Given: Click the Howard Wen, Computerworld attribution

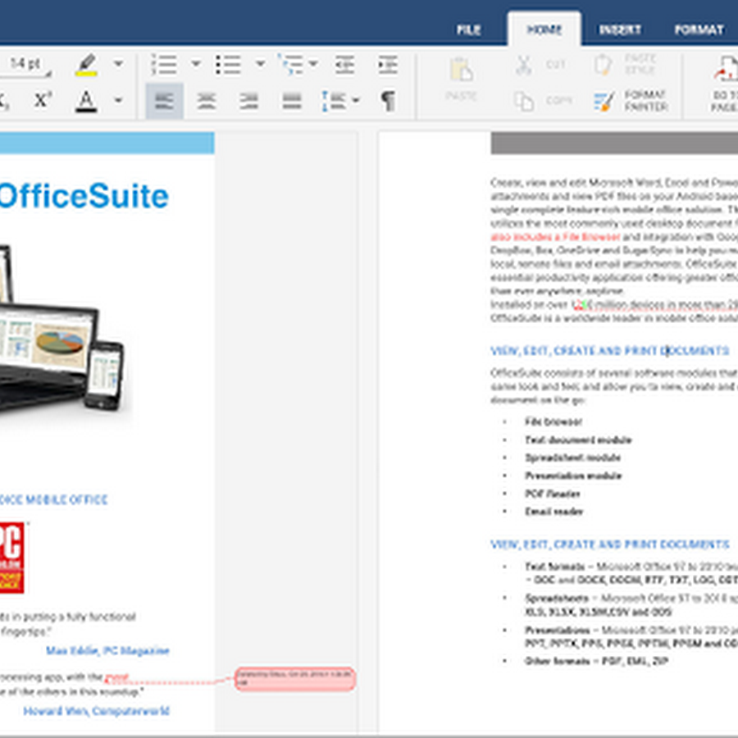Looking at the screenshot, I should click(96, 711).
